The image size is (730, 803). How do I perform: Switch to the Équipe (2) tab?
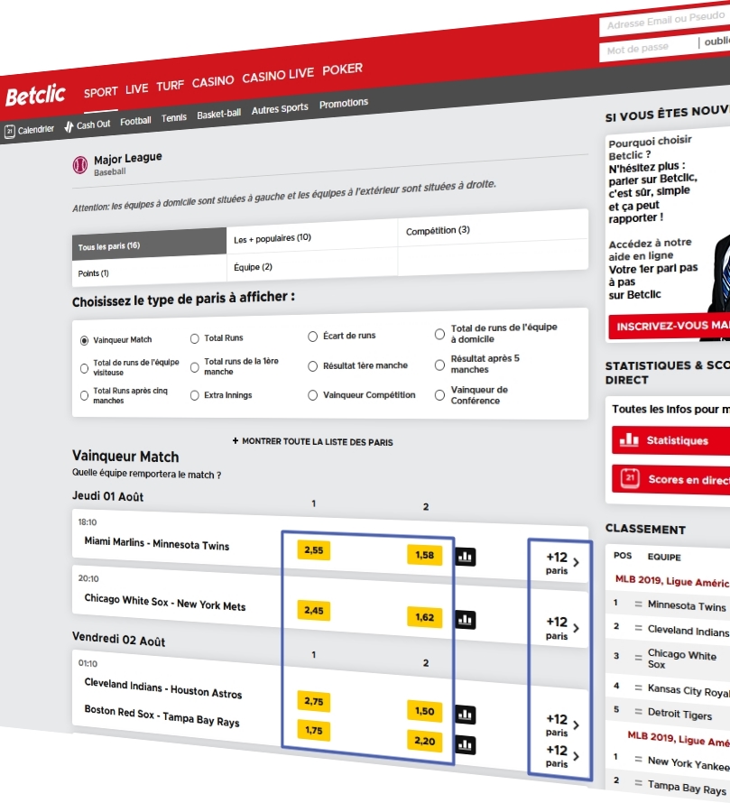[312, 264]
